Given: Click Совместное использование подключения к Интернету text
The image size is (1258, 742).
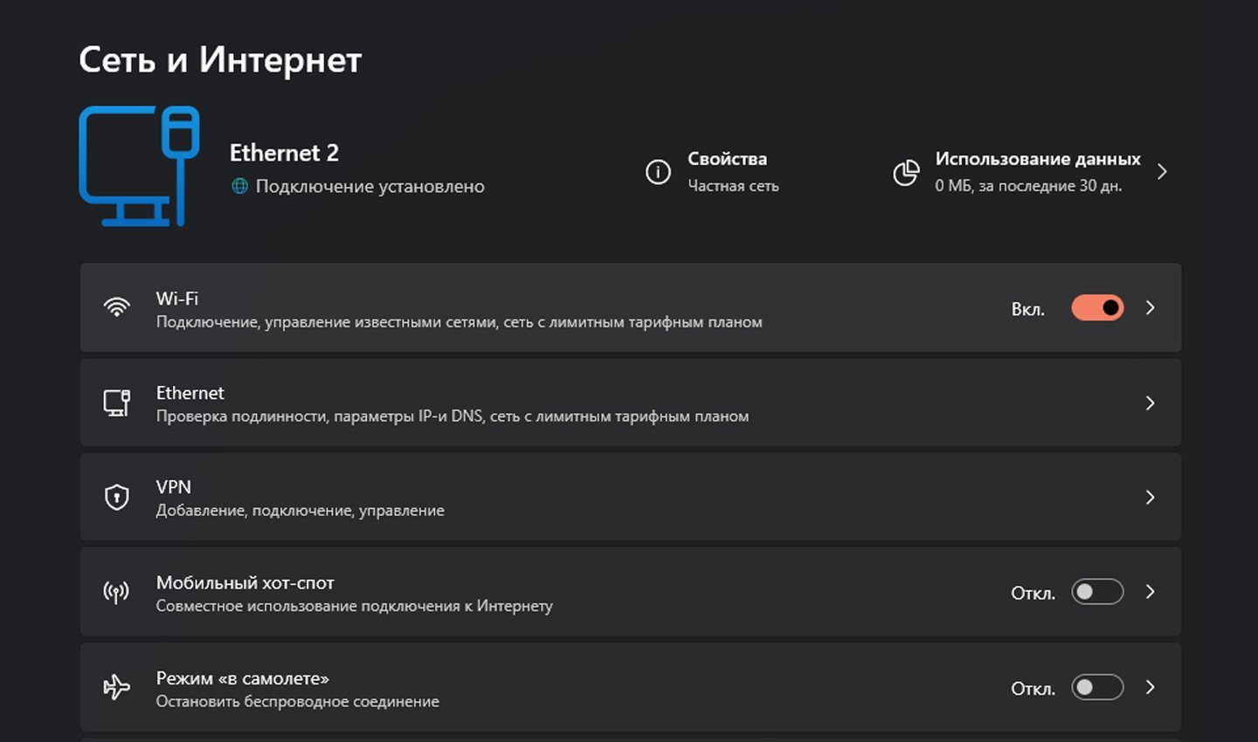Looking at the screenshot, I should point(355,606).
